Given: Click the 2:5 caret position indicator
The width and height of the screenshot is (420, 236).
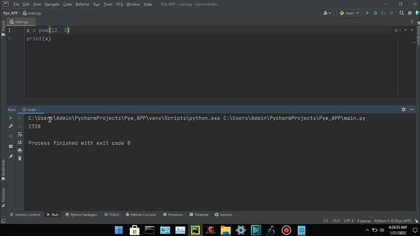Looking at the screenshot, I should click(325, 221).
